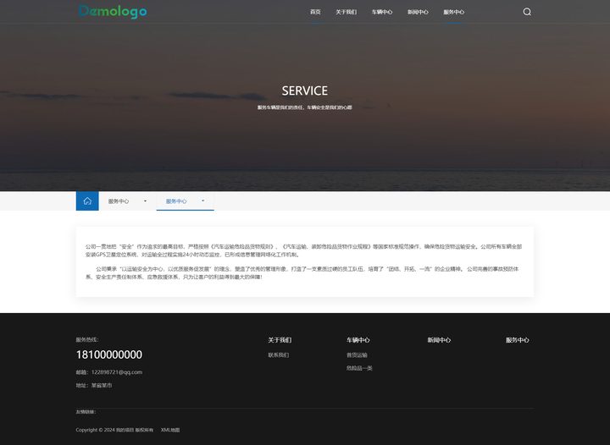Click the first paragraph starting 公司一贯地把

pyautogui.click(x=304, y=250)
